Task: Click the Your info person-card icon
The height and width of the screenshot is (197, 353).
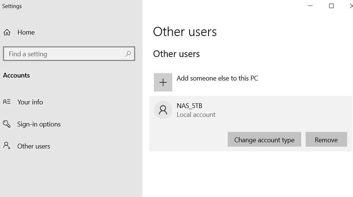Action: (x=7, y=102)
